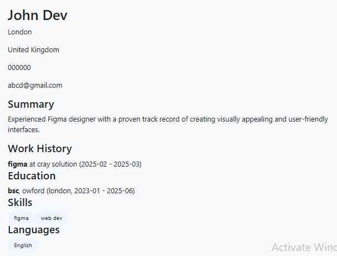Click the abcd@gmail.com email address

35,86
